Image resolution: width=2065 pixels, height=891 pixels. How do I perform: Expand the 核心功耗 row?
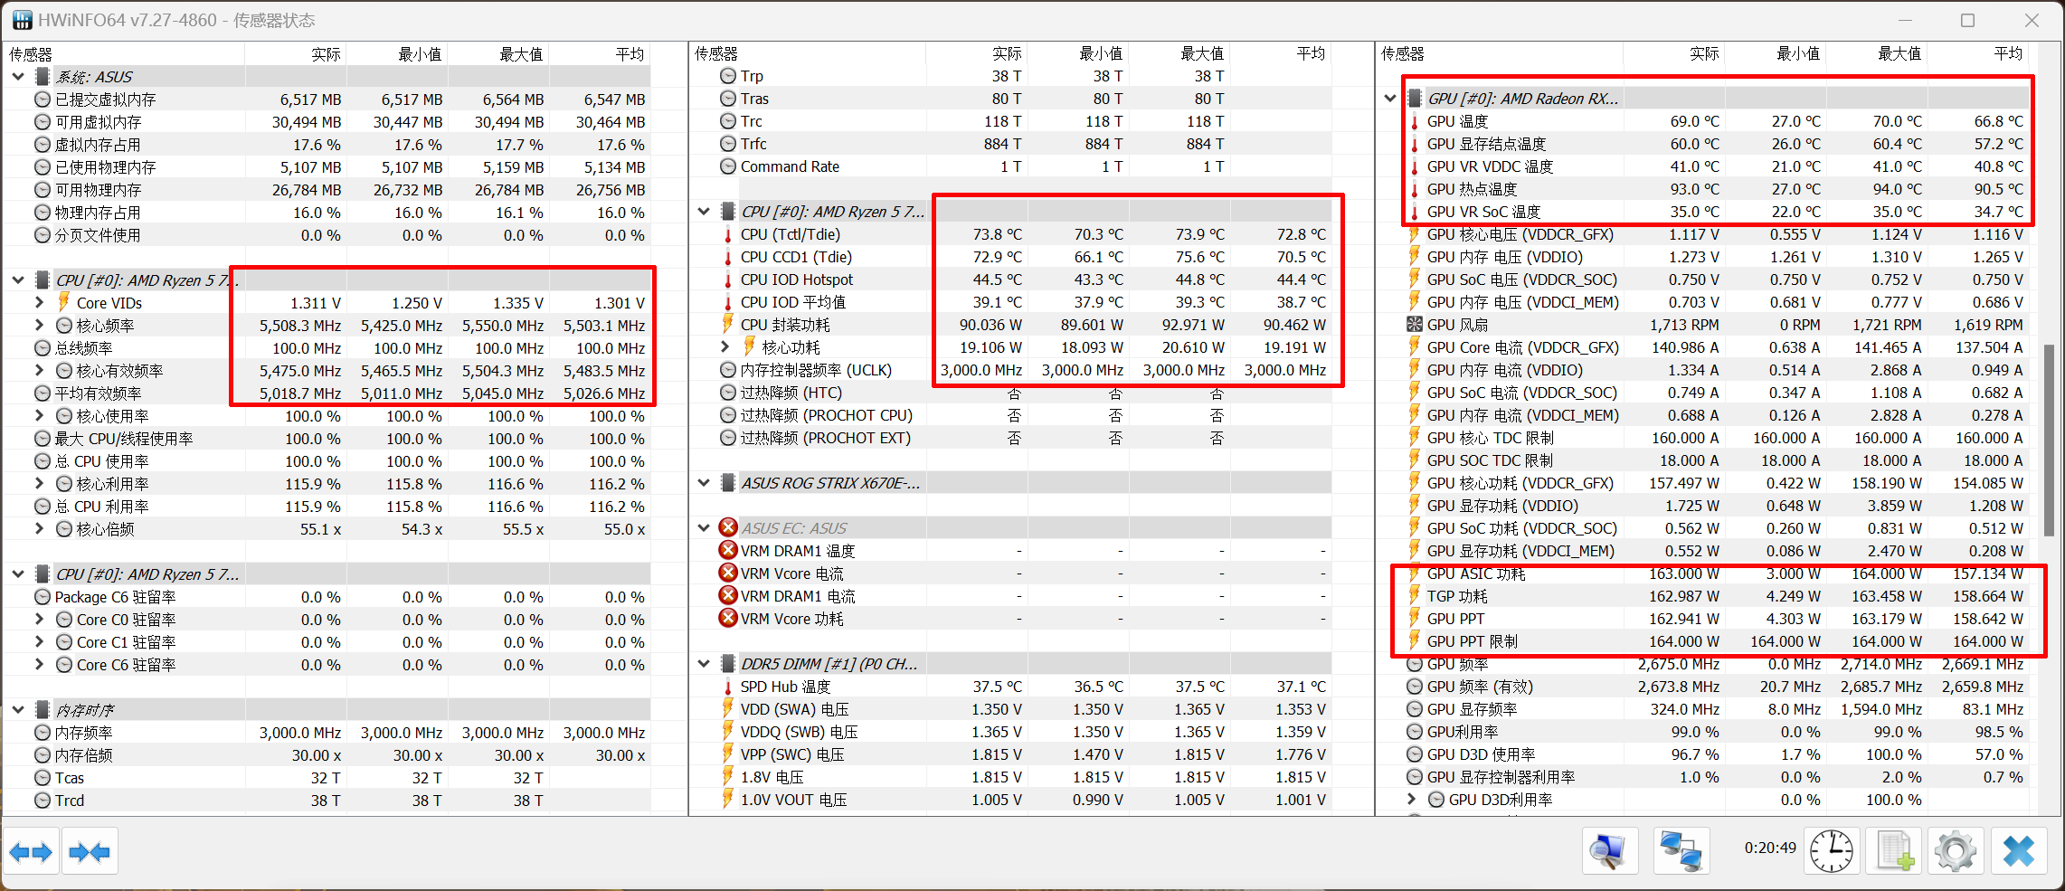tap(725, 347)
